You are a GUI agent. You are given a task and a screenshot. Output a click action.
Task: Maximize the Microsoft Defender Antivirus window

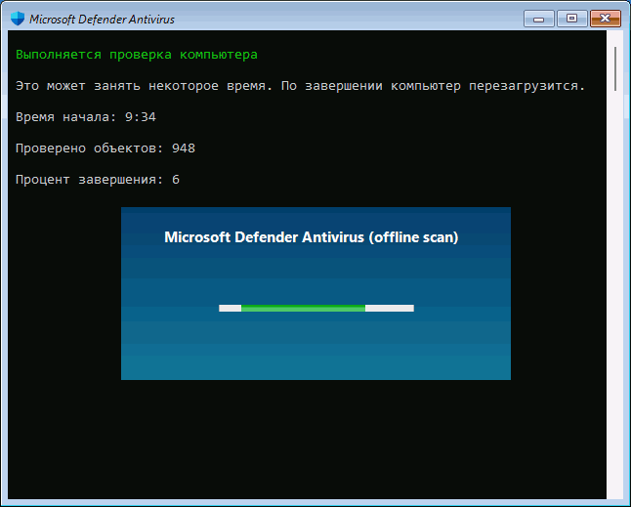[x=571, y=19]
